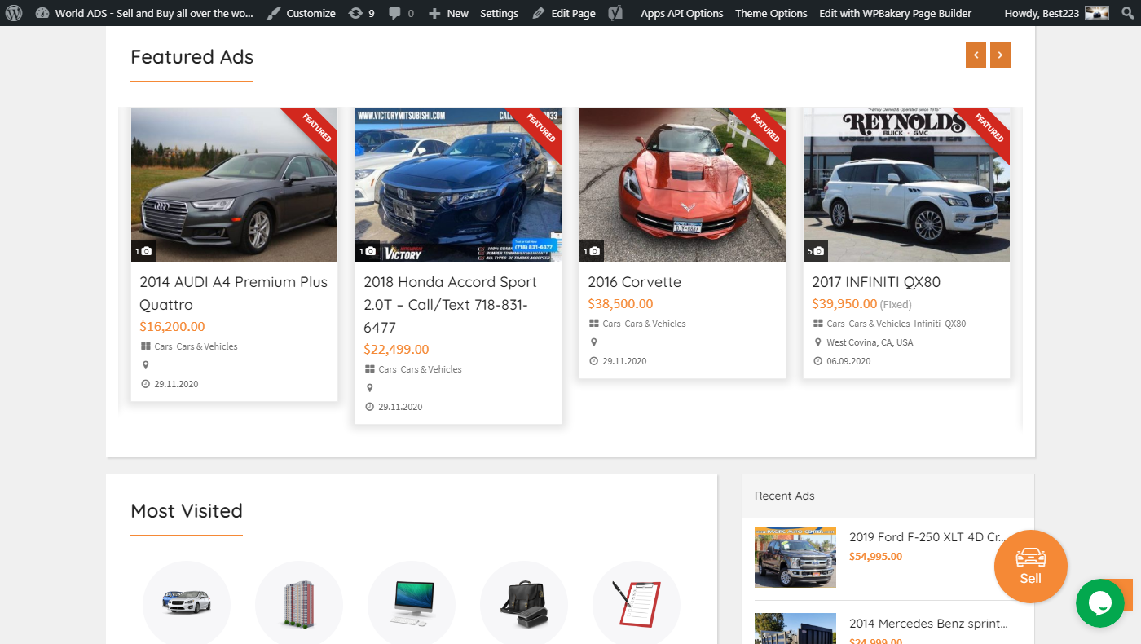Open the 2016 Corvette ad link
The width and height of the screenshot is (1141, 644).
click(x=634, y=281)
